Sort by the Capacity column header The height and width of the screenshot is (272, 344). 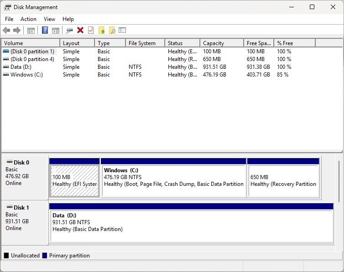[x=222, y=43]
